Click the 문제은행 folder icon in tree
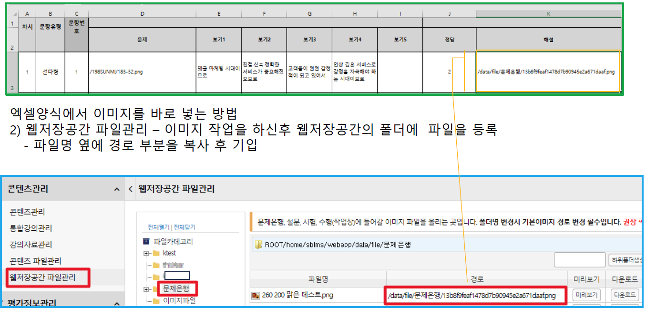 click(x=156, y=289)
